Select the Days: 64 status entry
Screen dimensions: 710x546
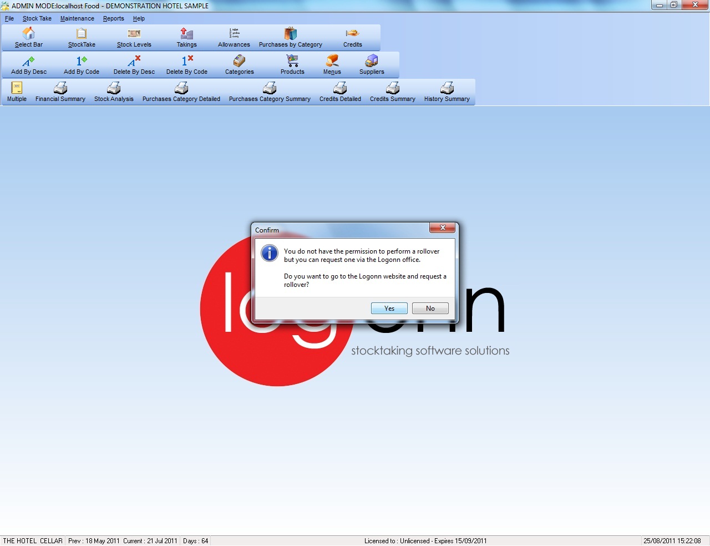tap(195, 541)
